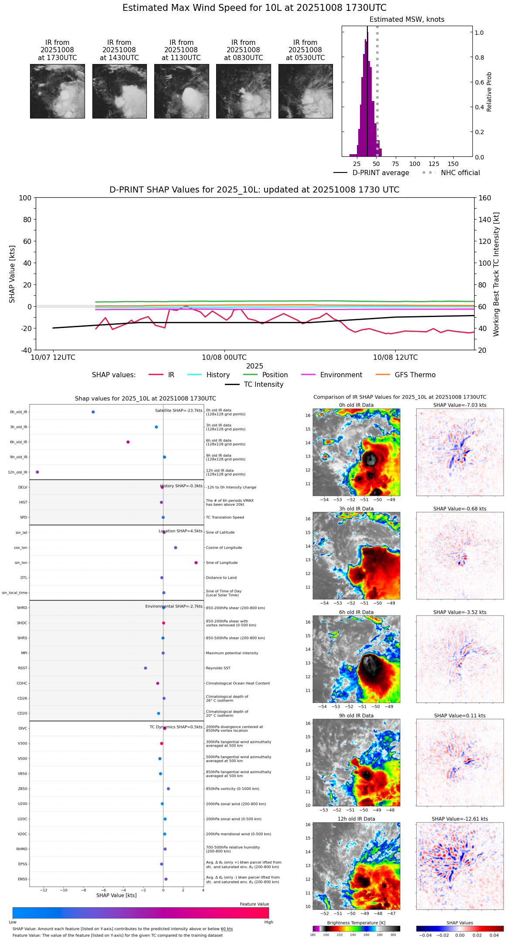
Task: Click the 'Shap values for 2025_10L' plot title
Action: (x=146, y=399)
